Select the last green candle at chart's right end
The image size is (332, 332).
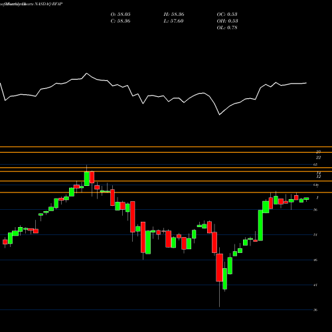point(306,199)
